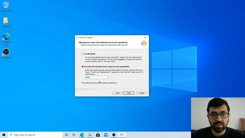
Task: Cancel the Git setup wizard
Action: pyautogui.click(x=142, y=93)
